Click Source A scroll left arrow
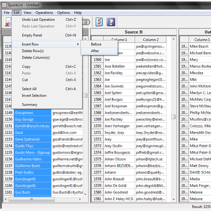The image size is (211, 211). [x=6, y=199]
